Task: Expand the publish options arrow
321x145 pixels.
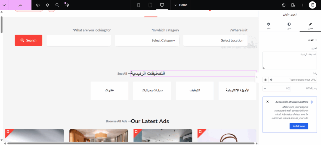Action: coord(4,5)
